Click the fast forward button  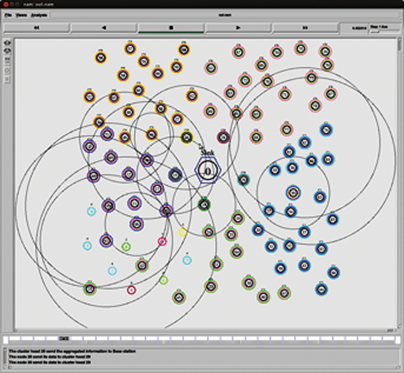click(x=305, y=28)
